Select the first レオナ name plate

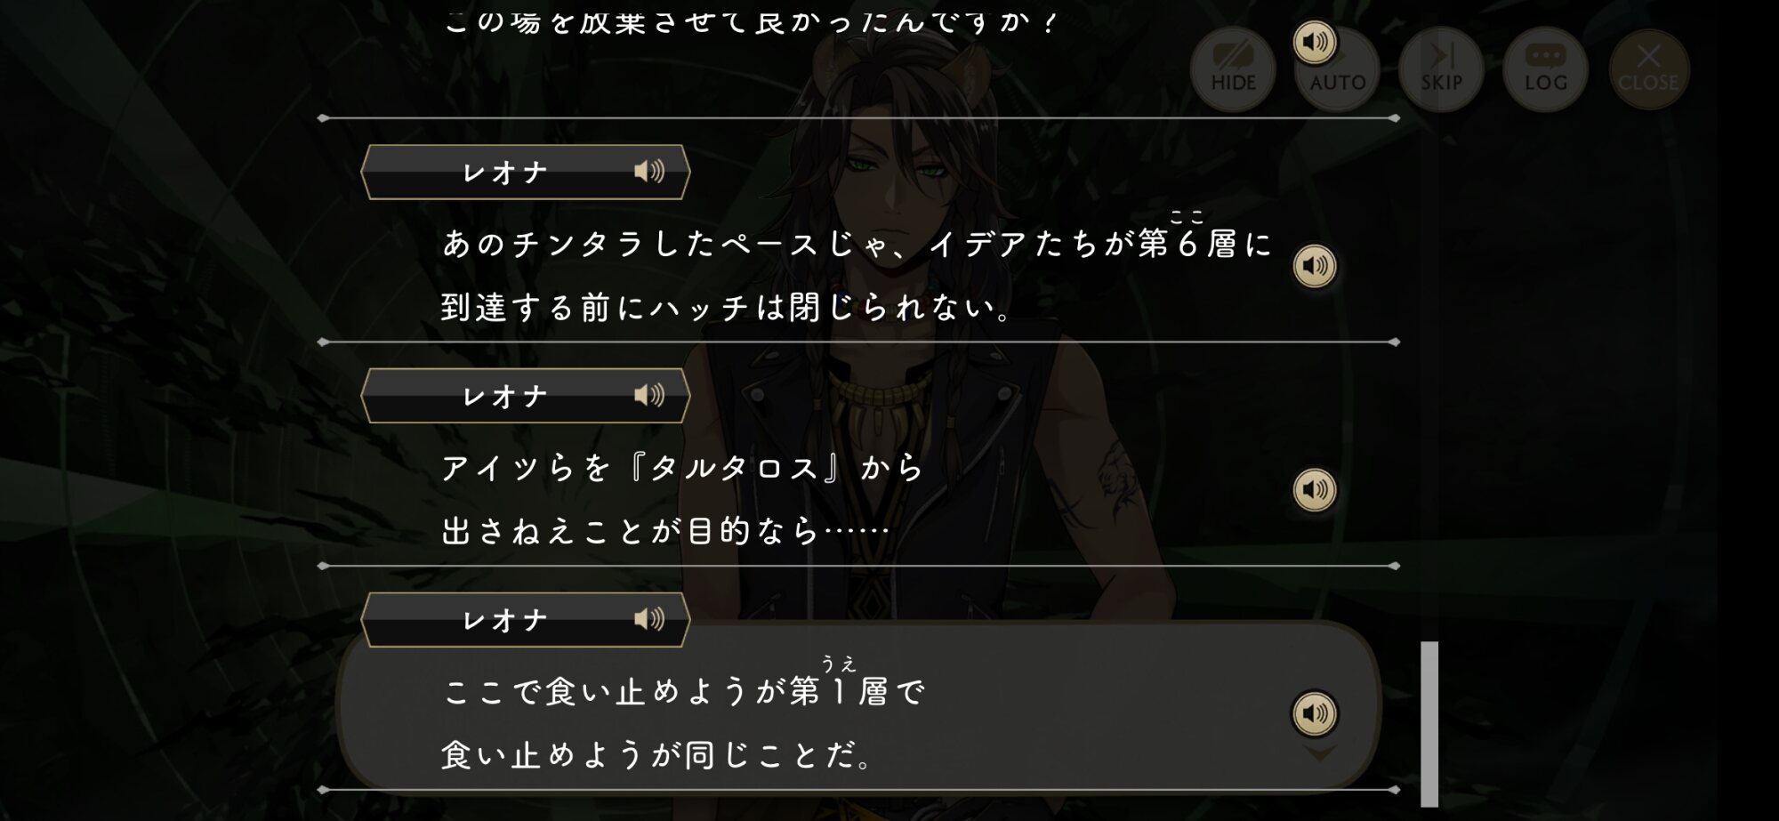tap(526, 172)
